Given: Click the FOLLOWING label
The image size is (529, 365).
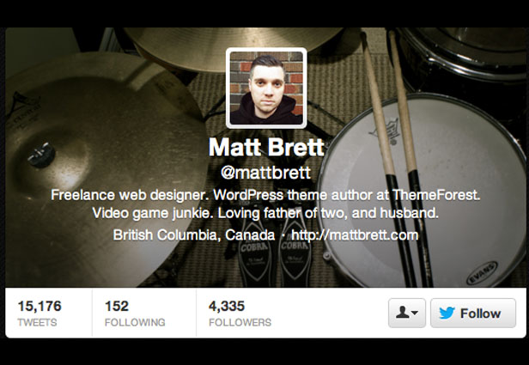Looking at the screenshot, I should coord(135,323).
